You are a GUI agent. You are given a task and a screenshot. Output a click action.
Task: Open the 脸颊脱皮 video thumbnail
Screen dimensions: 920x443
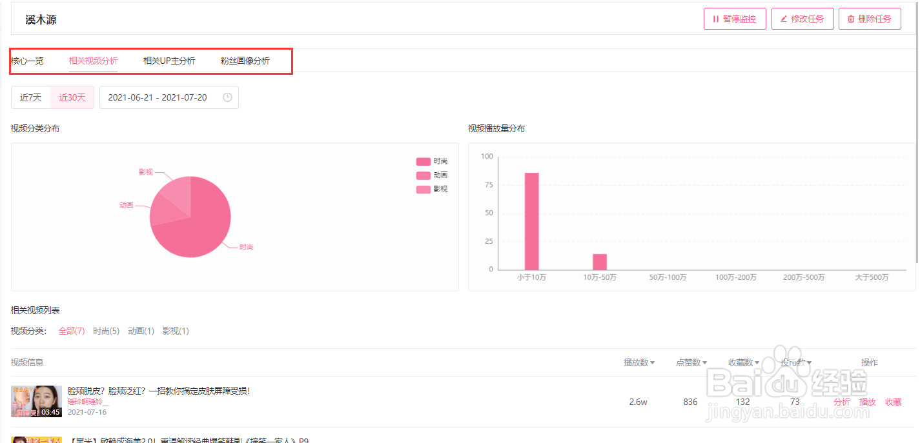click(x=36, y=401)
